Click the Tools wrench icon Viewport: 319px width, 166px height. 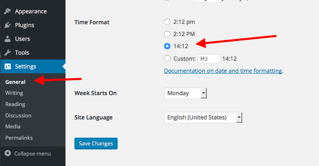[x=7, y=53]
